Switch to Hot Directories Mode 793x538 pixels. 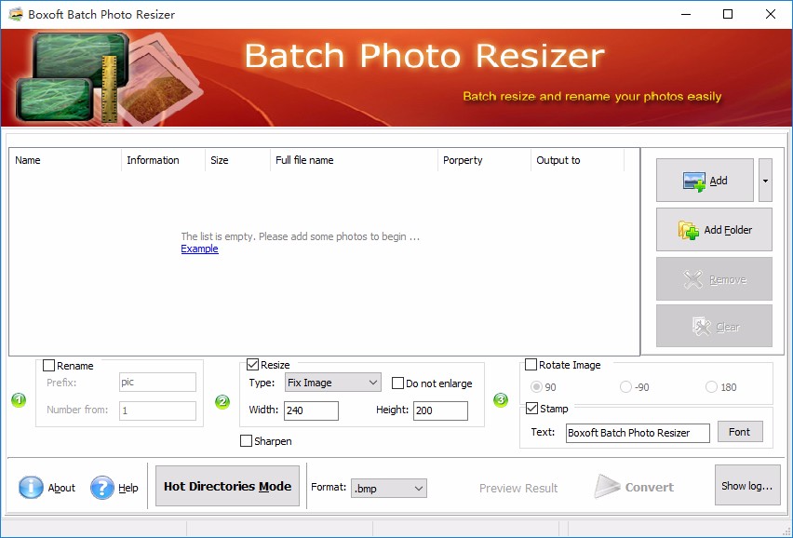226,485
